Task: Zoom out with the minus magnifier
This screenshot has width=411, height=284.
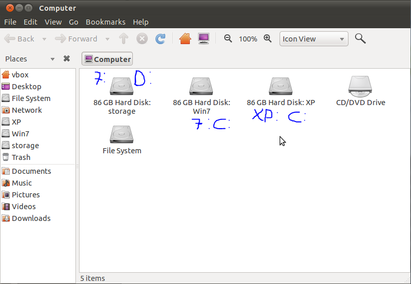Action: click(x=228, y=38)
